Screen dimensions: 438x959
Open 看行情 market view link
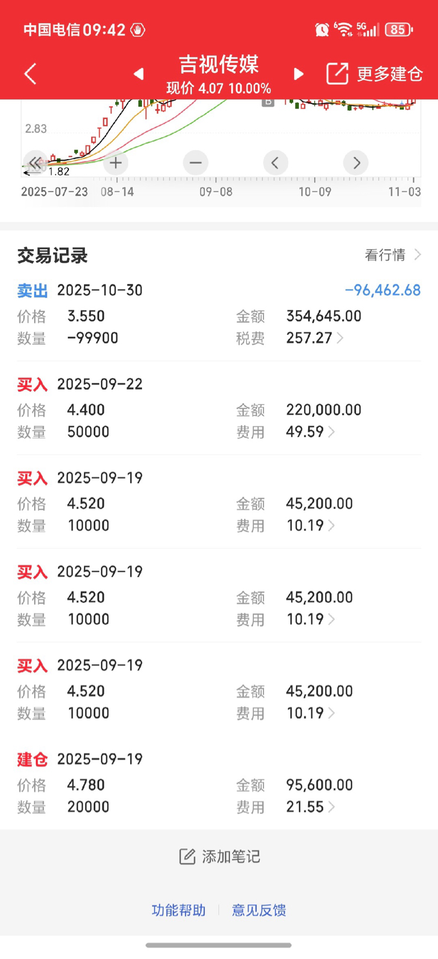coord(393,254)
